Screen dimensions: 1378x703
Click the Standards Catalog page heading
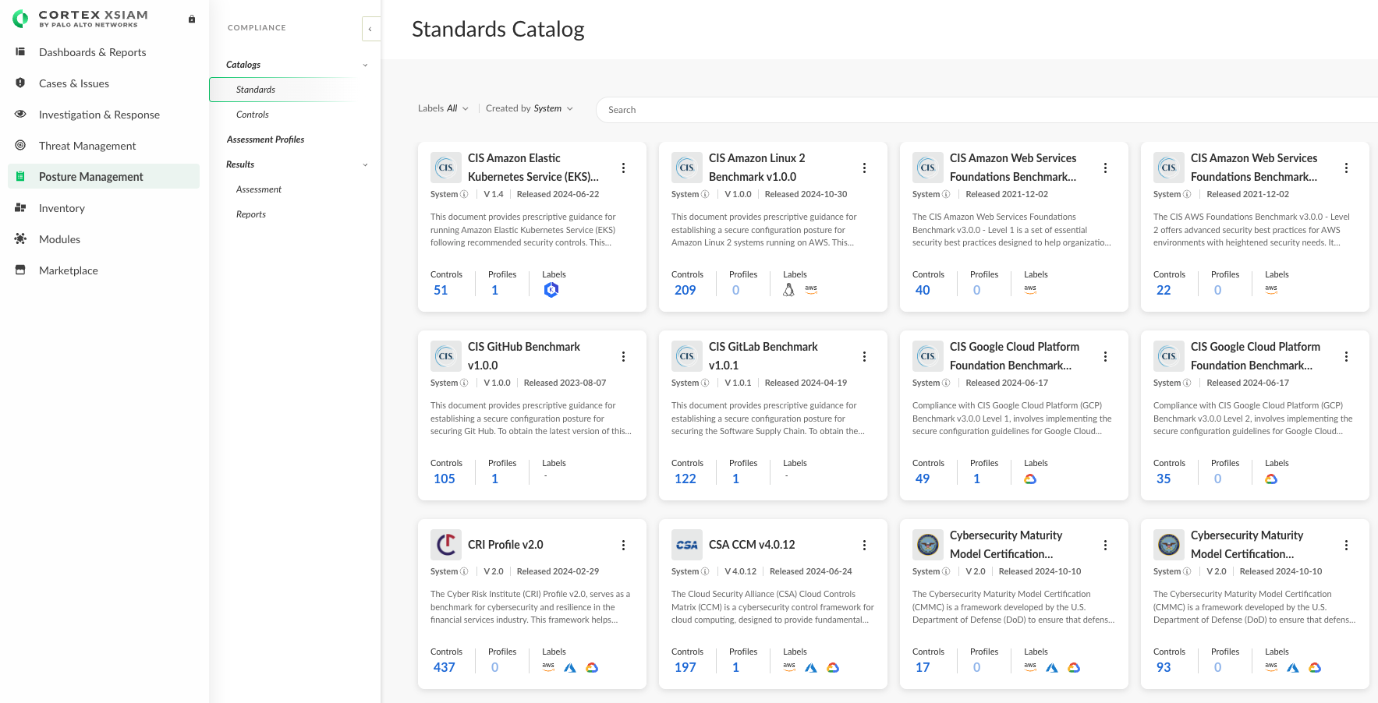[498, 29]
